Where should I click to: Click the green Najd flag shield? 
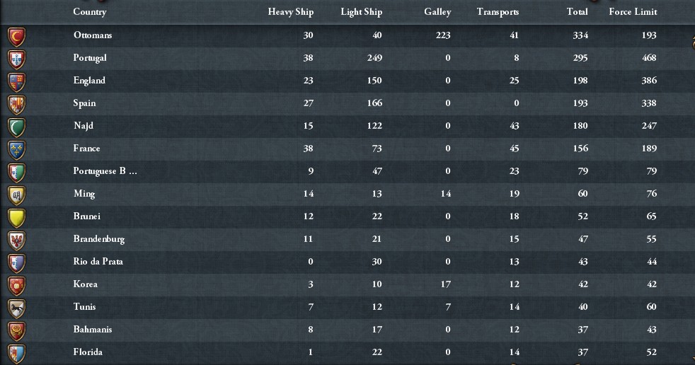coord(16,126)
